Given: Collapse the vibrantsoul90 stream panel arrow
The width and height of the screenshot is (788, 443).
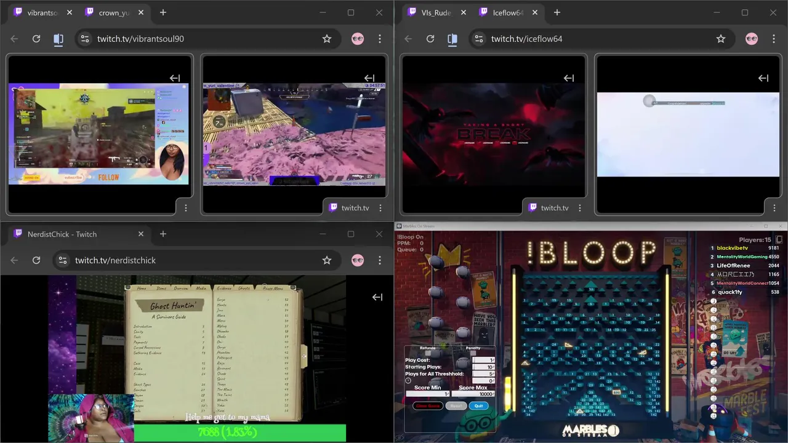Looking at the screenshot, I should tap(175, 78).
